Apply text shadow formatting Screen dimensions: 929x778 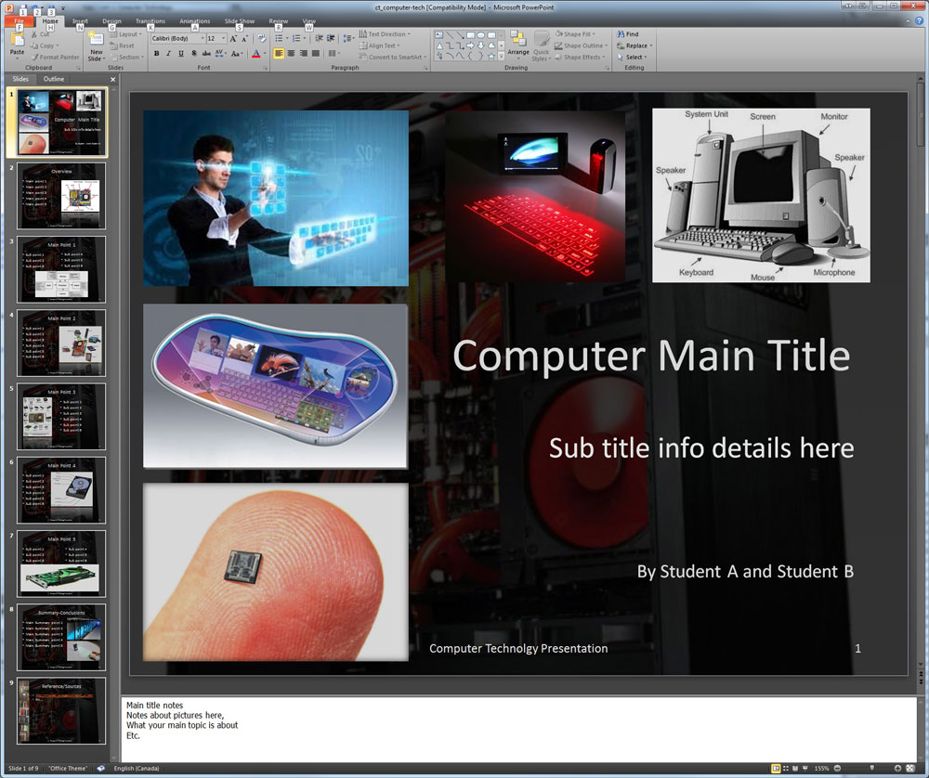click(194, 54)
